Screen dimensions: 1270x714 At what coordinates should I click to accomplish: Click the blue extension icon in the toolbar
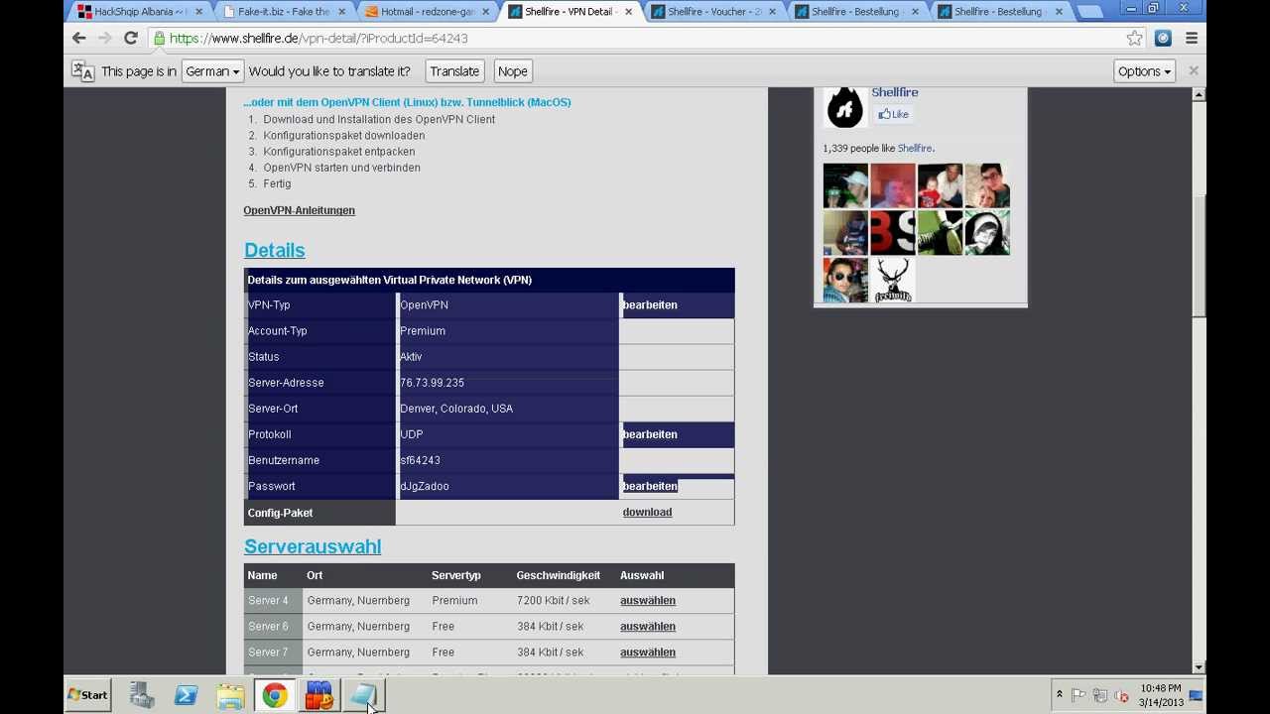(x=1163, y=38)
